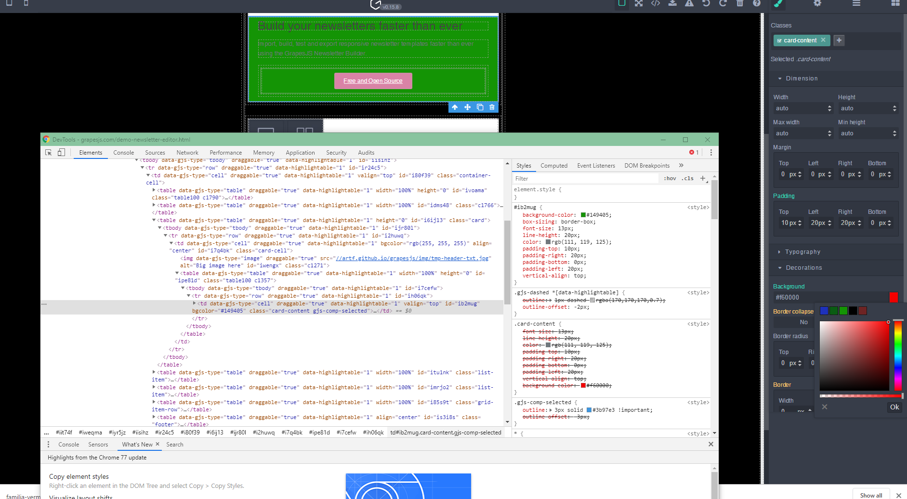
Task: Click the DevTools error count indicator
Action: pyautogui.click(x=694, y=152)
